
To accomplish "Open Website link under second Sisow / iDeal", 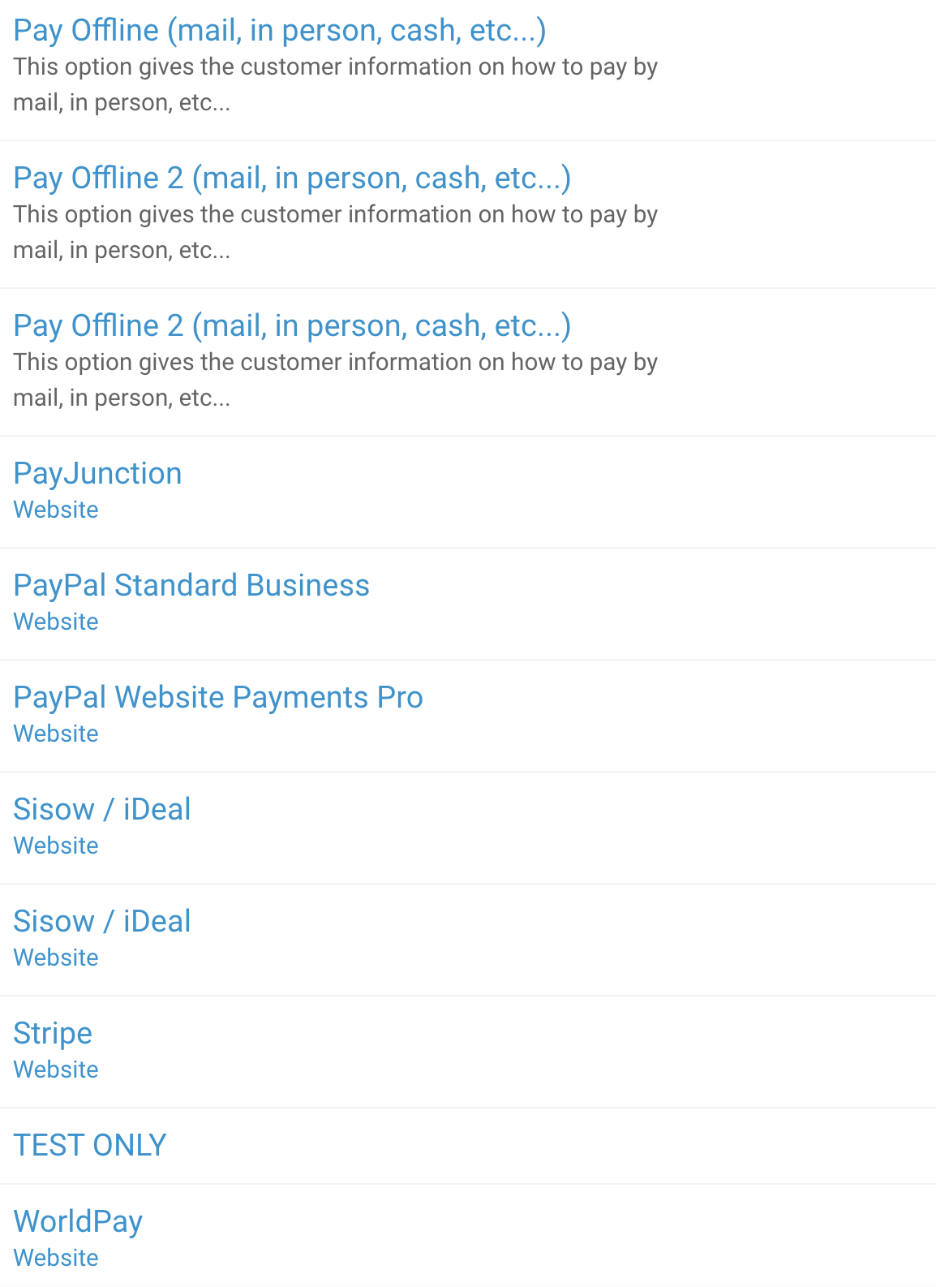I will point(56,958).
